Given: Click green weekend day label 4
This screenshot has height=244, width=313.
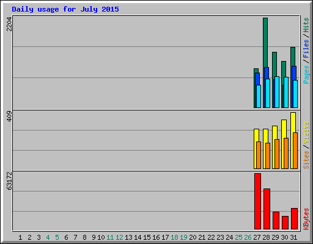Looking at the screenshot, I should tap(48, 237).
